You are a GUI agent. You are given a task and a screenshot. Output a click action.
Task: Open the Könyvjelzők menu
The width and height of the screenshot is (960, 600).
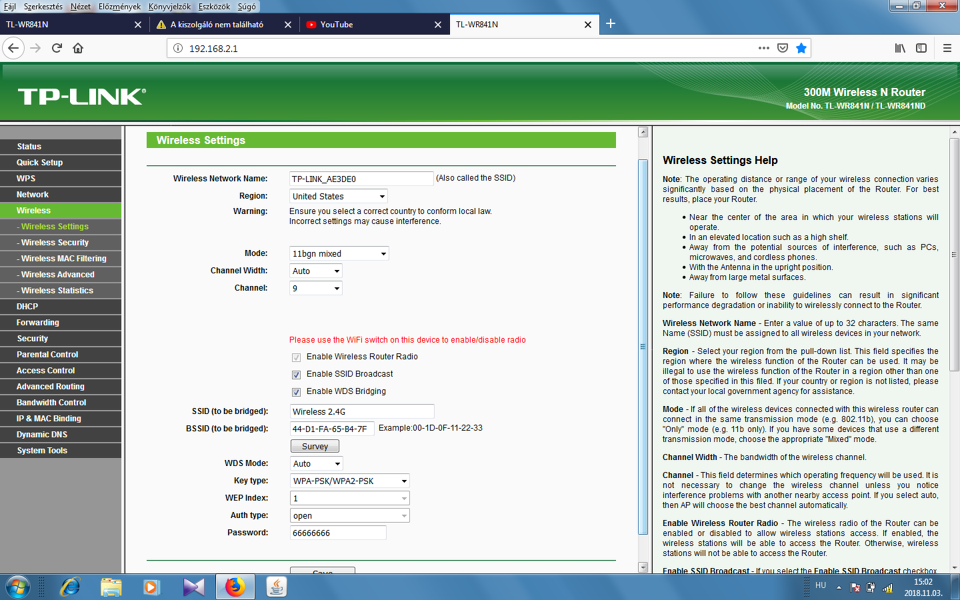[x=169, y=7]
